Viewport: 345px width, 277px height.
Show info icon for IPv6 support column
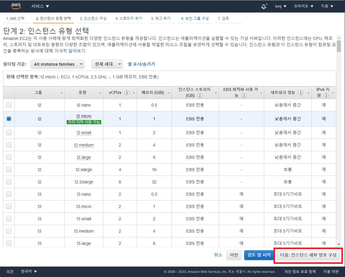326,96
